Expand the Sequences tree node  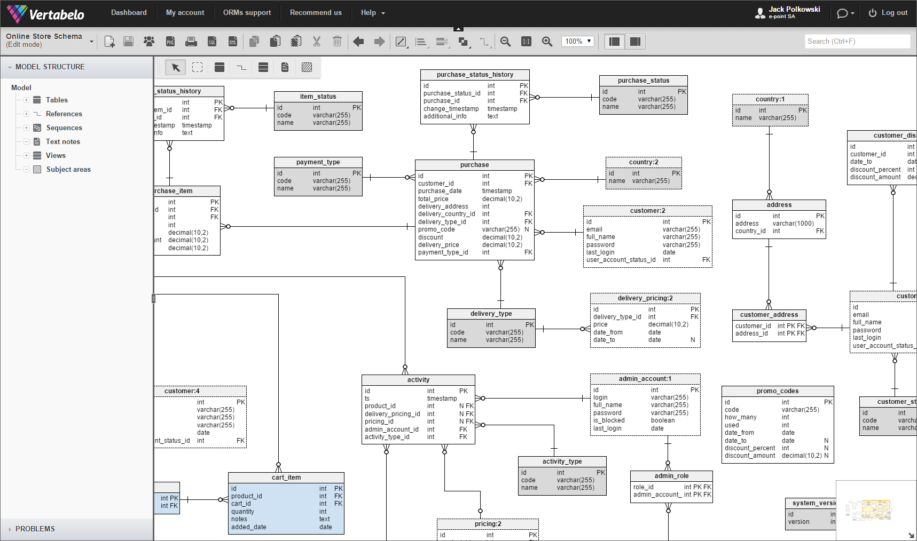(26, 128)
